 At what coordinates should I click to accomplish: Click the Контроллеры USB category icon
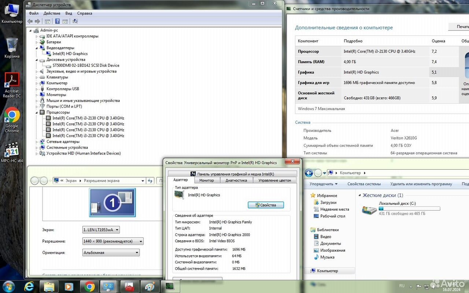tap(43, 89)
